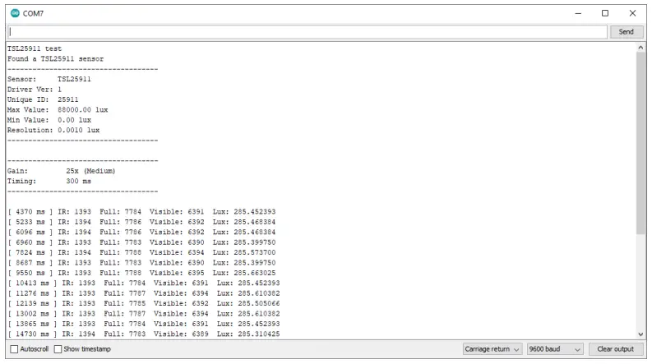Click the Arduino icon in the title bar
Viewport: 652px width, 364px height.
coord(15,13)
